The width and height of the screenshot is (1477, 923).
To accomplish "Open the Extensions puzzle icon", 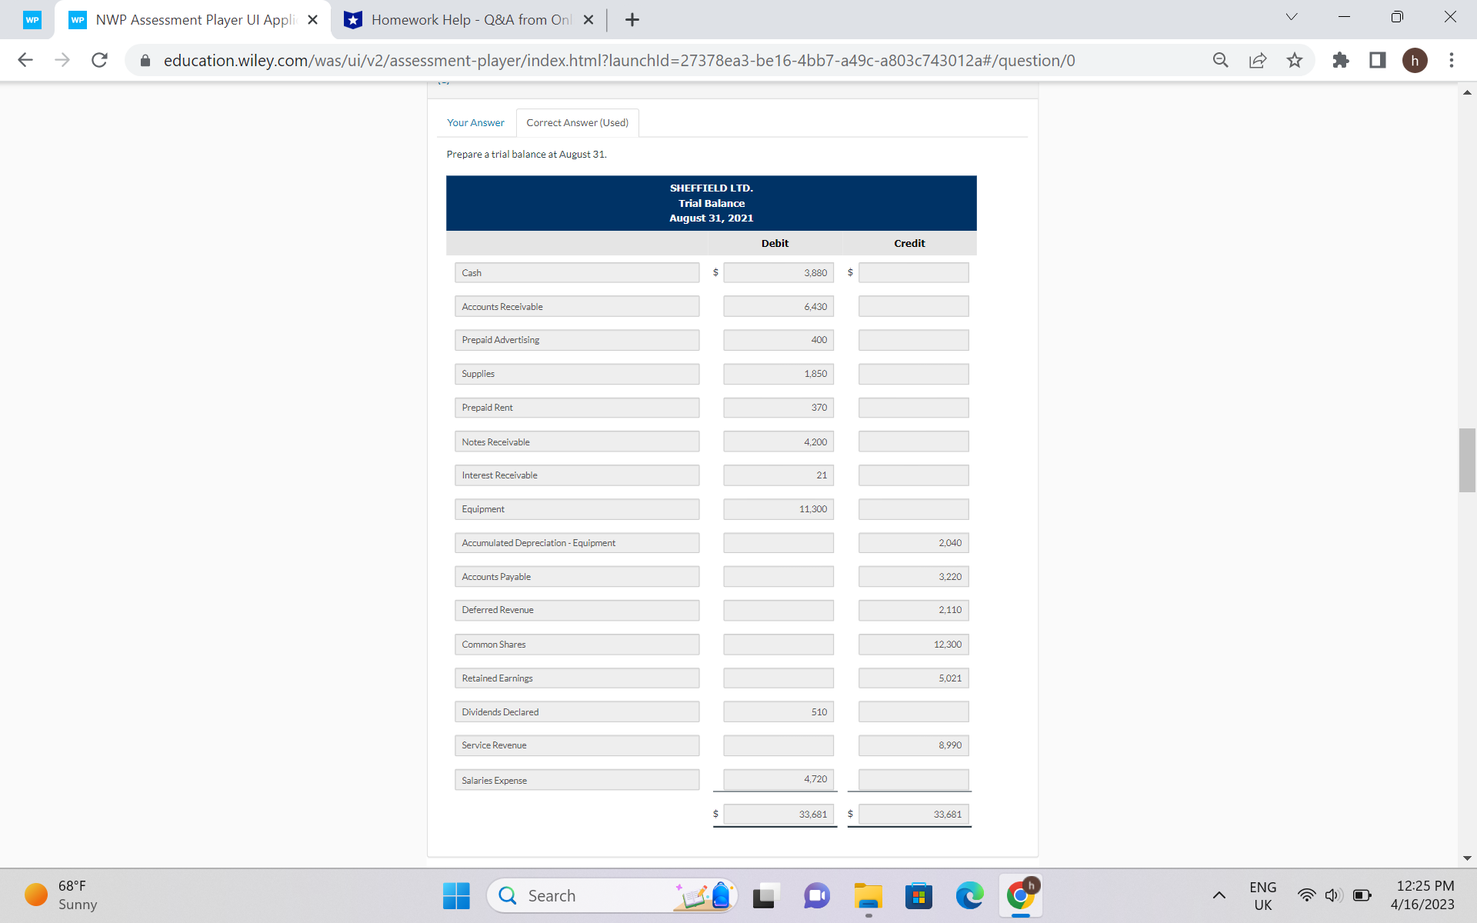I will pyautogui.click(x=1341, y=60).
